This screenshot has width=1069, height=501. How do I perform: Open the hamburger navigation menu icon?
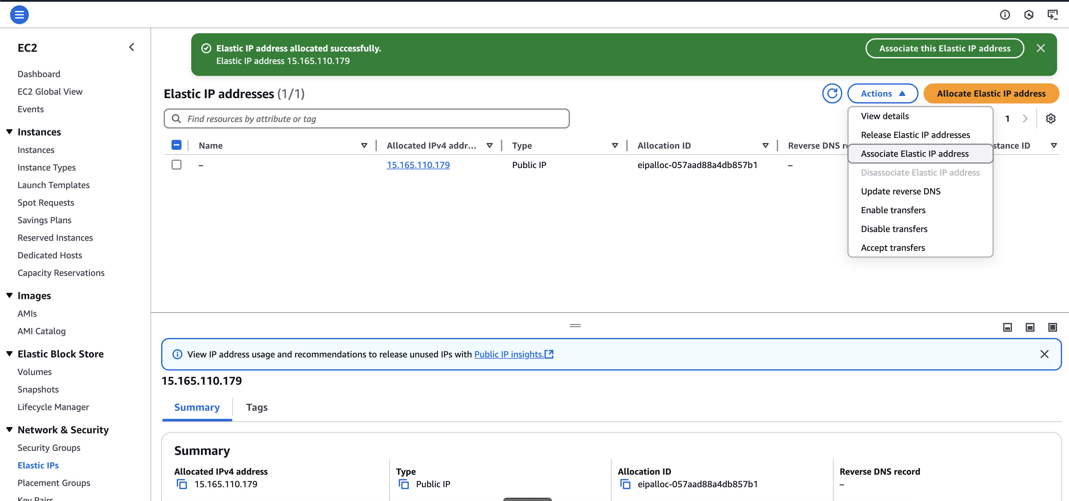coord(19,15)
